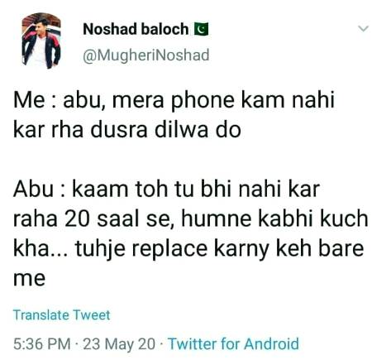
Task: Click the word 'phone' in the tweet
Action: pos(203,102)
